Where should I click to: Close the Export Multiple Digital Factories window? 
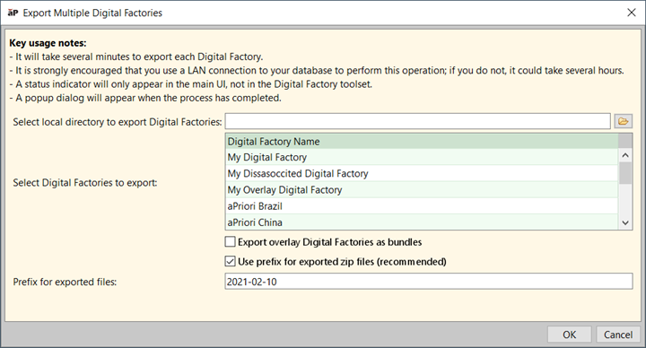[x=631, y=13]
